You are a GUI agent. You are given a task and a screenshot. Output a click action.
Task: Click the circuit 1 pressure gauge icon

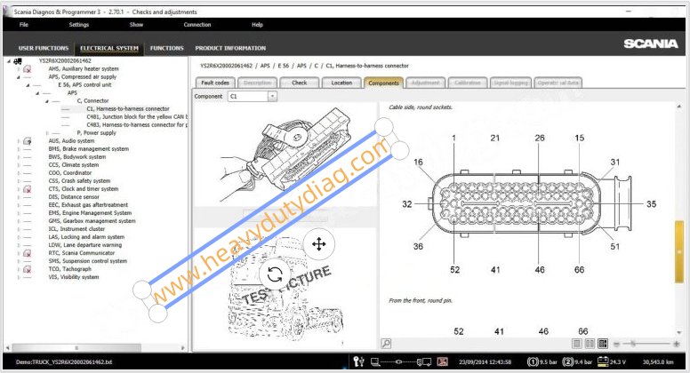(x=533, y=362)
